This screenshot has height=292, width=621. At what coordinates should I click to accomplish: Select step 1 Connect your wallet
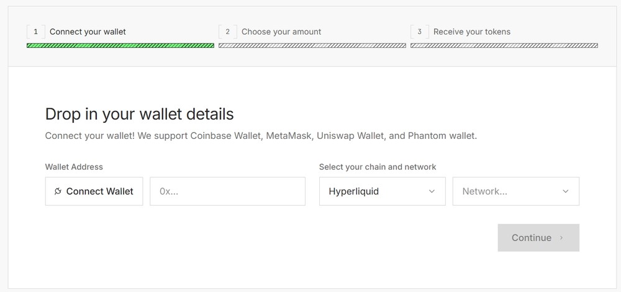click(x=88, y=32)
